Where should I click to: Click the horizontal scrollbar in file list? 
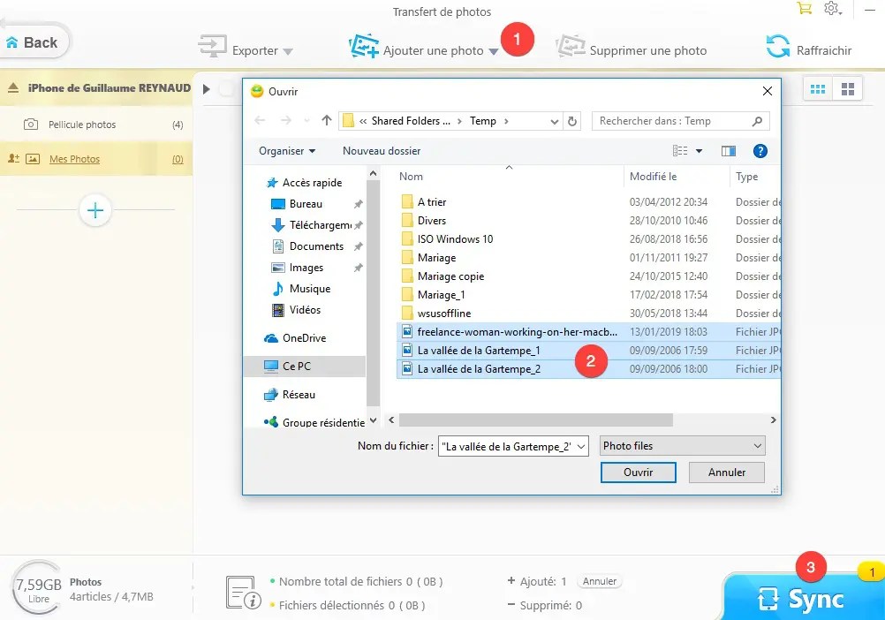click(535, 420)
